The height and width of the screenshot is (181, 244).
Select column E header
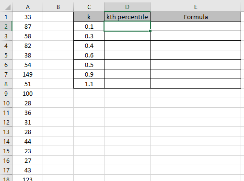(x=196, y=7)
